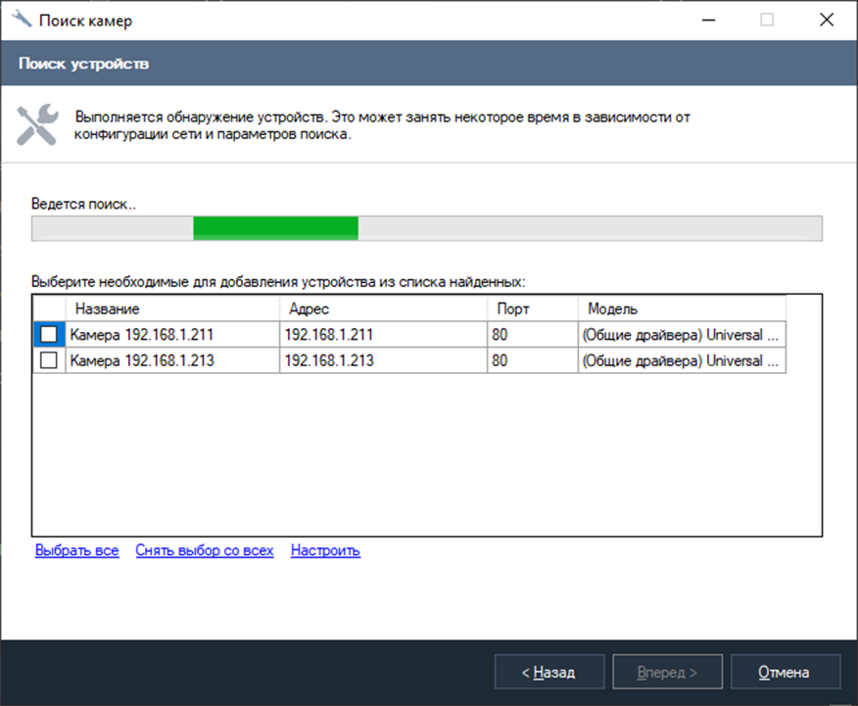This screenshot has width=858, height=706.
Task: Click the disabled "Вперед >" button
Action: pyautogui.click(x=667, y=672)
